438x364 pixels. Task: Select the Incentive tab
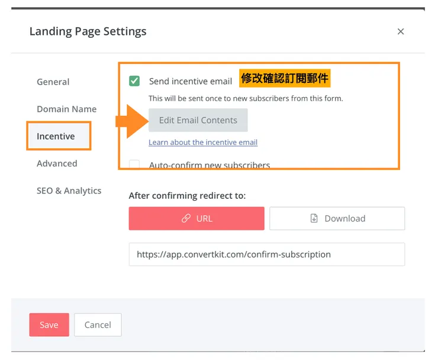(x=56, y=136)
